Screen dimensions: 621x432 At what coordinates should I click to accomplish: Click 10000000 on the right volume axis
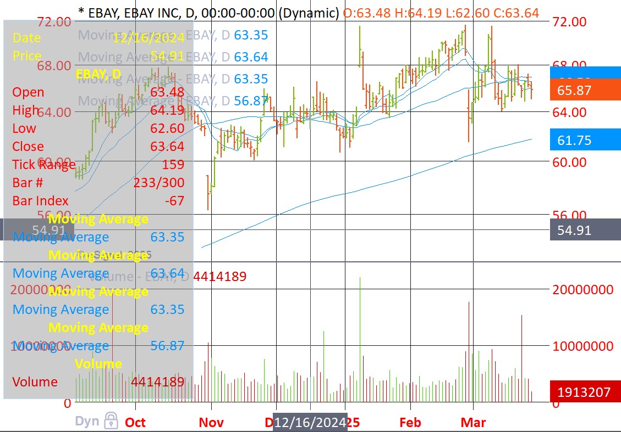coord(583,346)
